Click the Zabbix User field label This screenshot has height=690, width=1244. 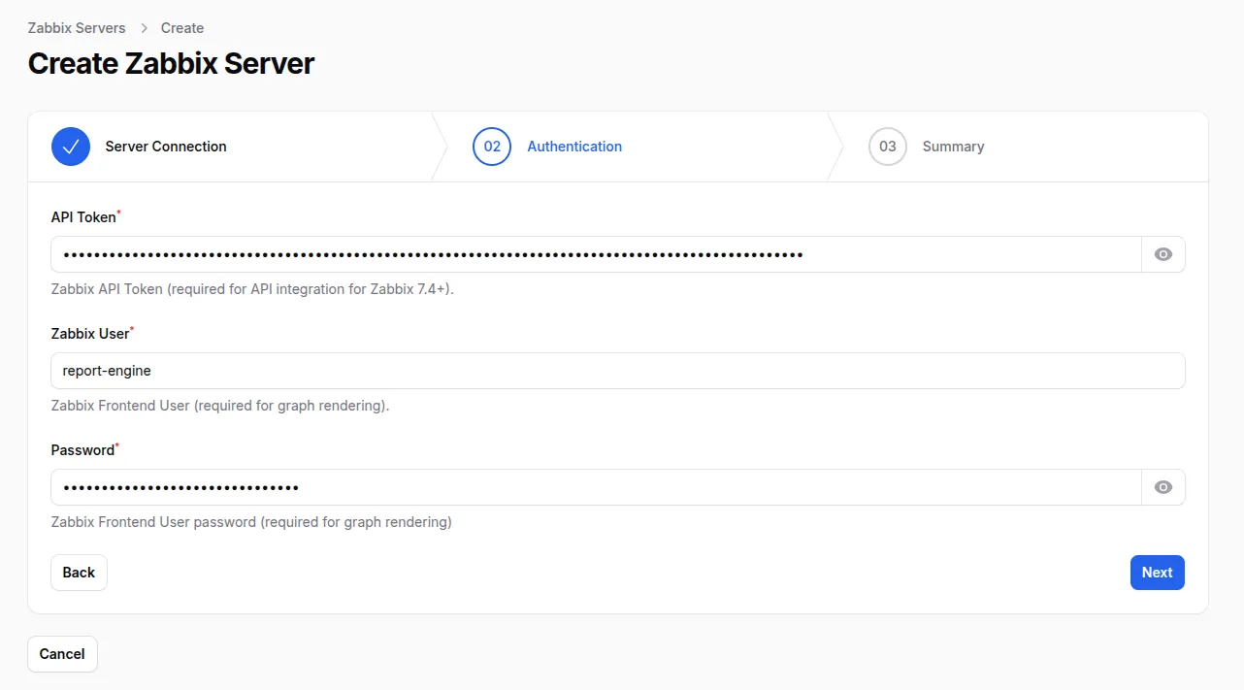[90, 334]
